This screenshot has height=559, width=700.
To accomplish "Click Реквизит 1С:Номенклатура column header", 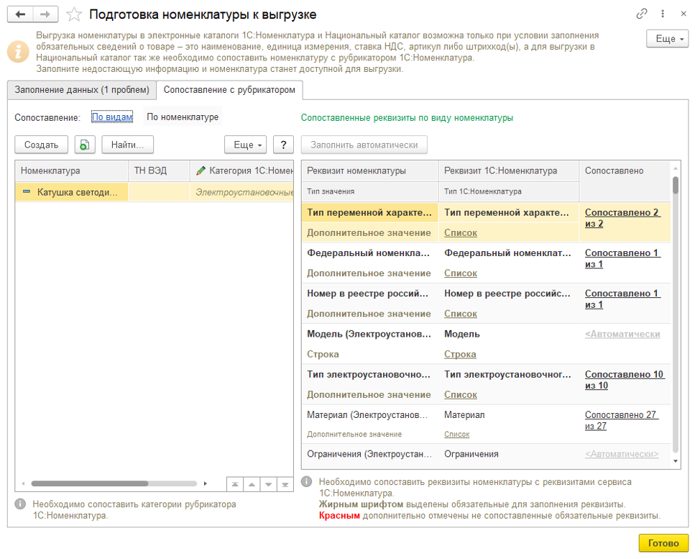I will (x=509, y=171).
